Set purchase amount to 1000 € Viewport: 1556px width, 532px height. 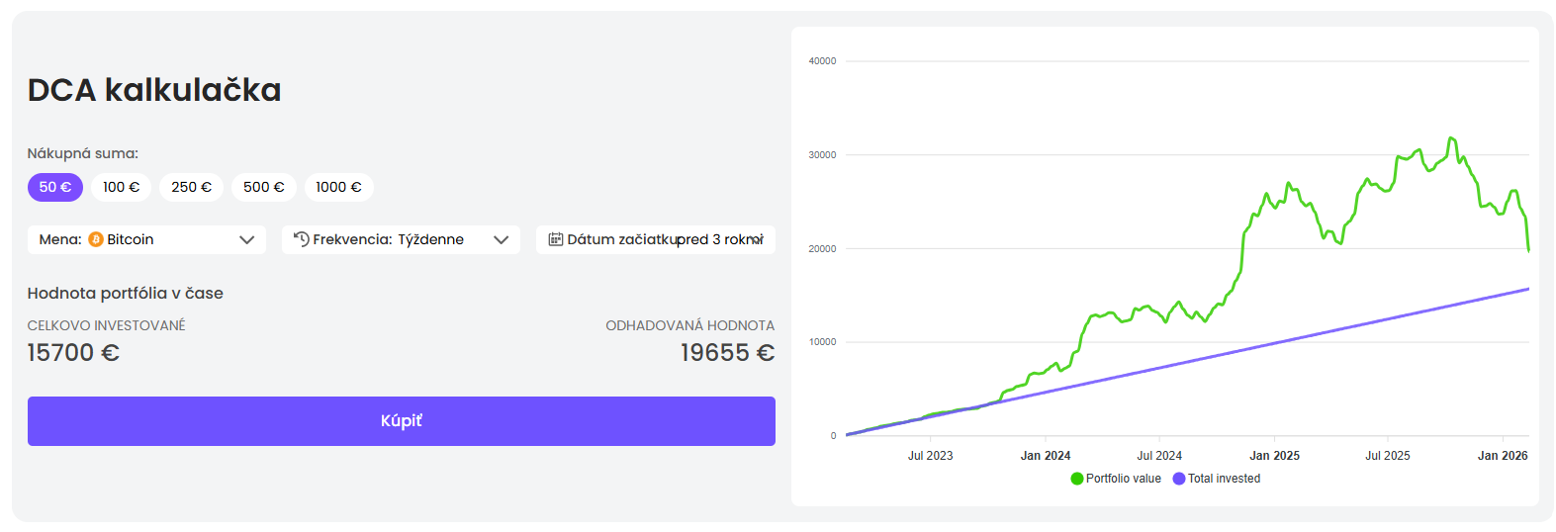(x=338, y=187)
